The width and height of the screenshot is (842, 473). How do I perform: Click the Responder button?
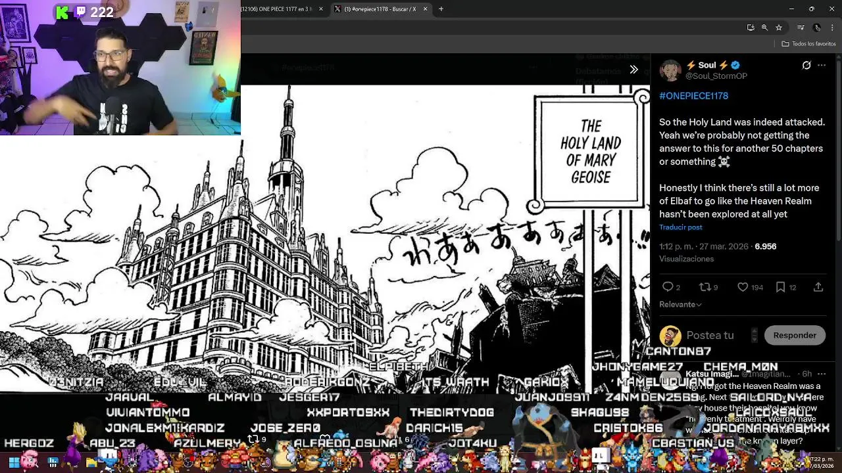point(795,335)
